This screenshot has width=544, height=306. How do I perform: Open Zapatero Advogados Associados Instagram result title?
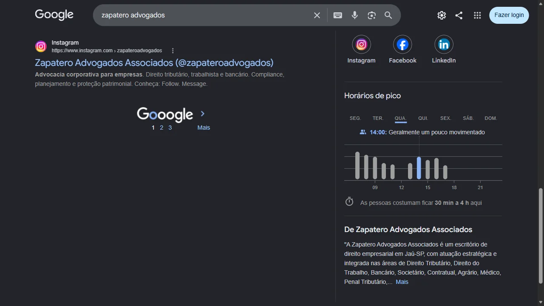tap(154, 62)
